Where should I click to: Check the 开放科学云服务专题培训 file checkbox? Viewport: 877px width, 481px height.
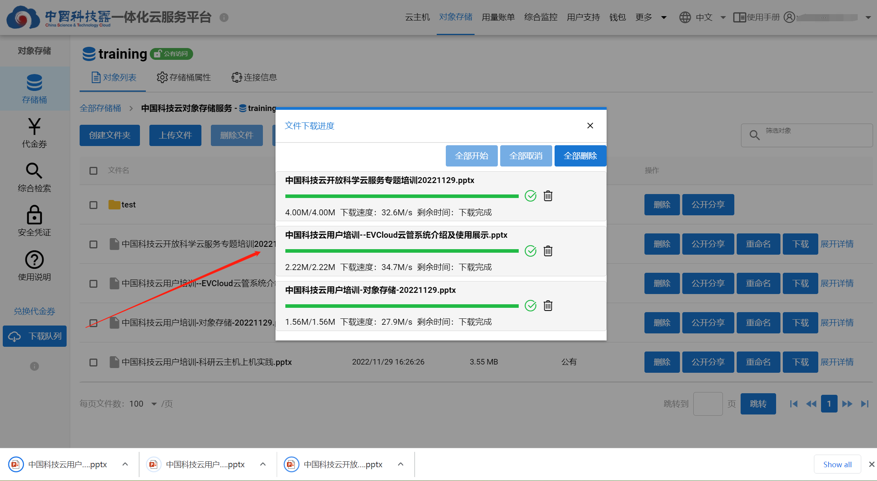point(93,244)
